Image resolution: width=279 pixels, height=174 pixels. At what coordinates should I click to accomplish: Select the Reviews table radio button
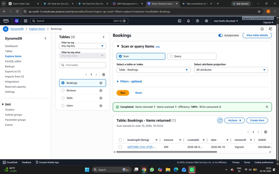(63, 90)
